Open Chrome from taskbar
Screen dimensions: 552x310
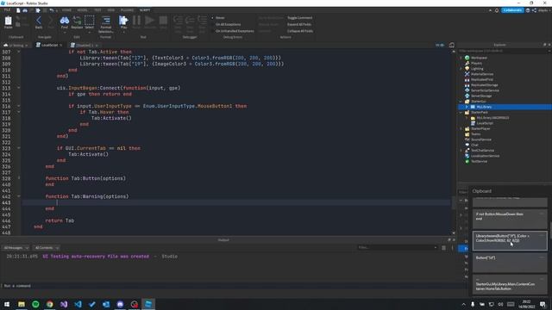point(50,304)
